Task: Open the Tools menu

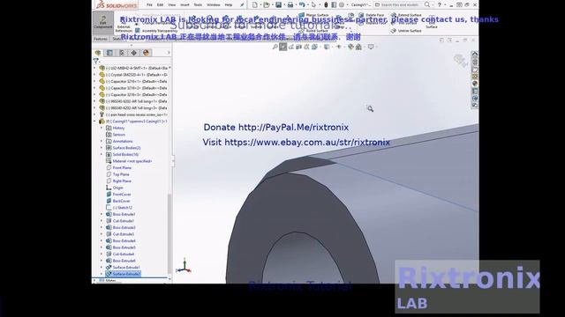Action: click(198, 5)
